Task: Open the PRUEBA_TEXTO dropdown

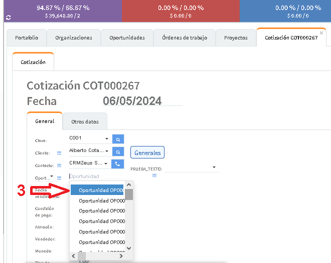Action: point(215,167)
